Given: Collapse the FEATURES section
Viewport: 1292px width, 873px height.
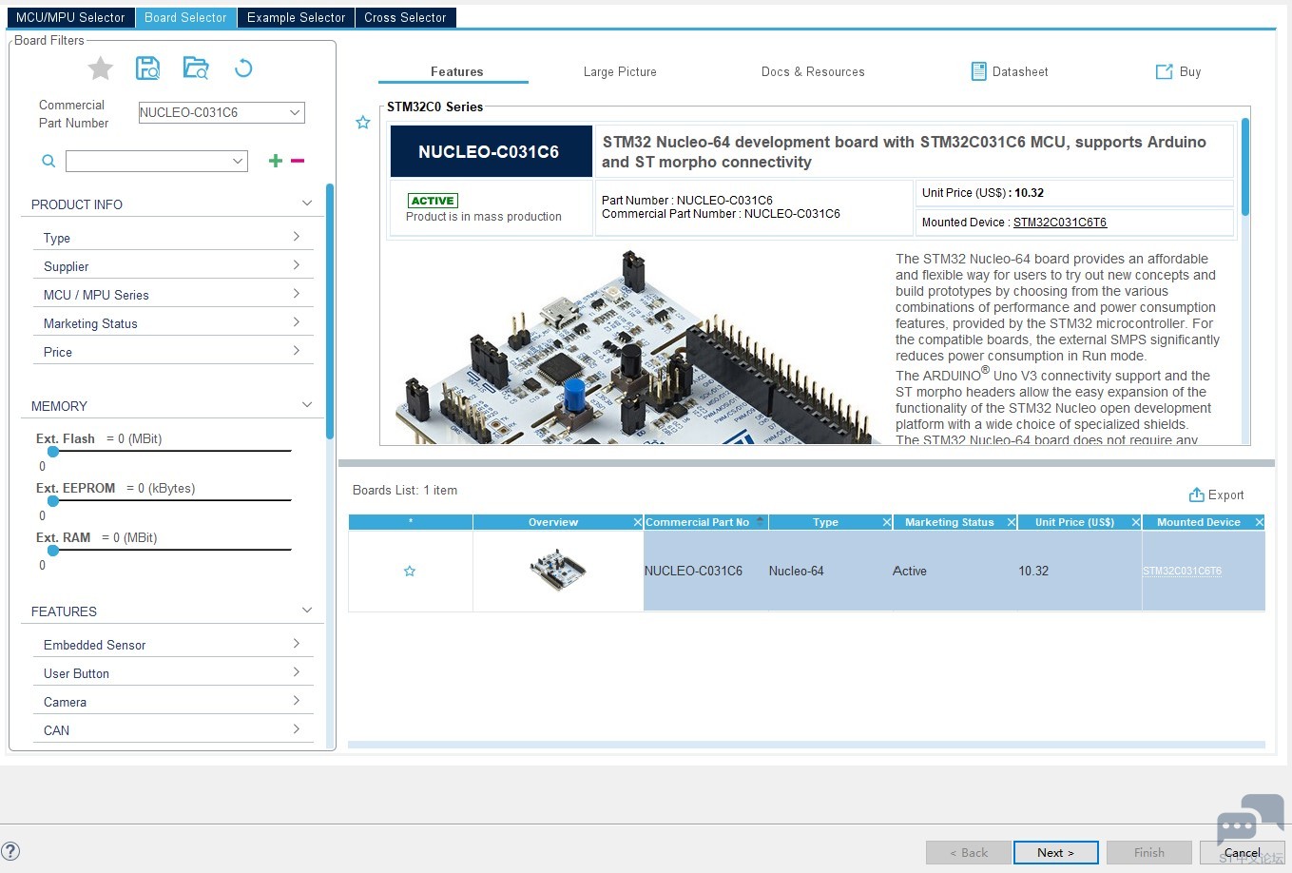Looking at the screenshot, I should pos(307,611).
